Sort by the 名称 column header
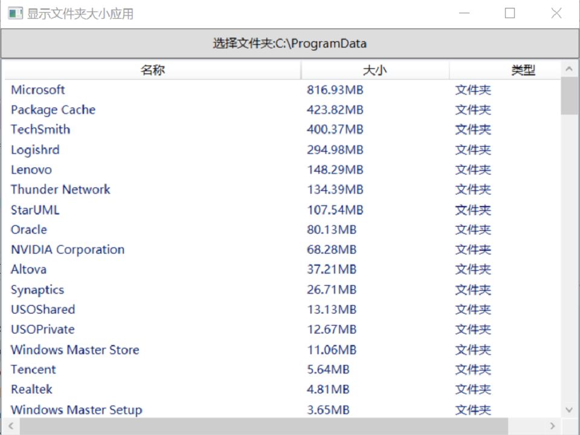This screenshot has height=435, width=580. pos(153,70)
